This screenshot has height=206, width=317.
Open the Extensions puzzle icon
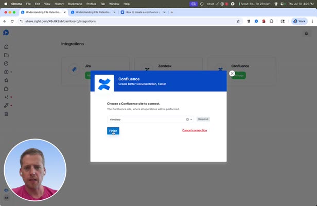[271, 21]
